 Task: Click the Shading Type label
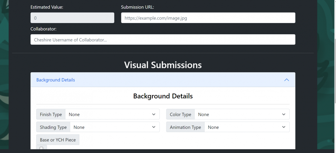53,127
